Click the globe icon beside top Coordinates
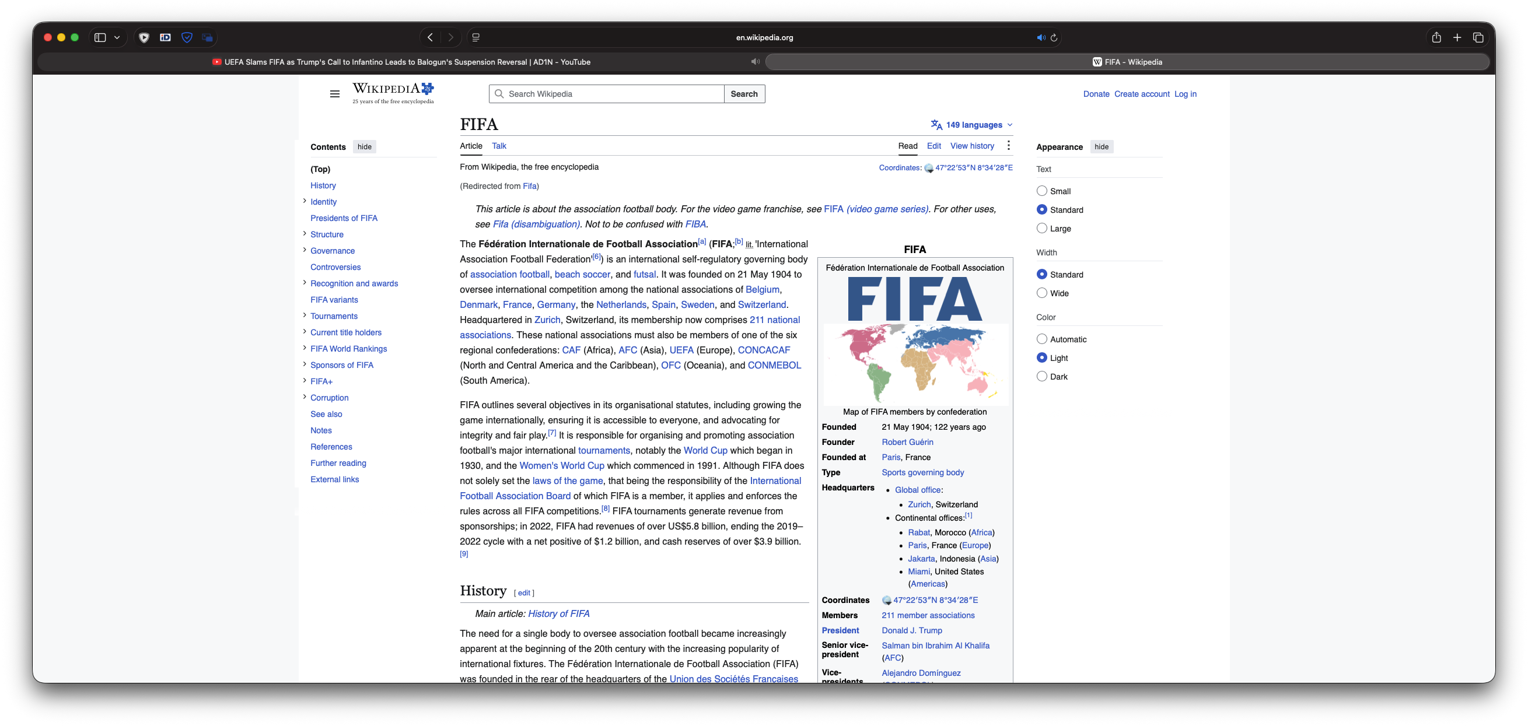Image resolution: width=1528 pixels, height=726 pixels. point(929,169)
